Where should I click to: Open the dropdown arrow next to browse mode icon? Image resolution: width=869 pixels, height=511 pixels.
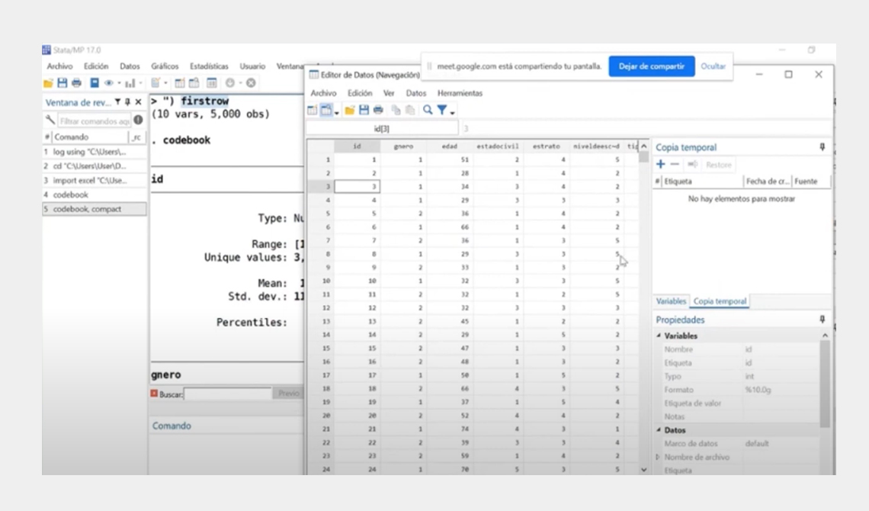pos(336,113)
